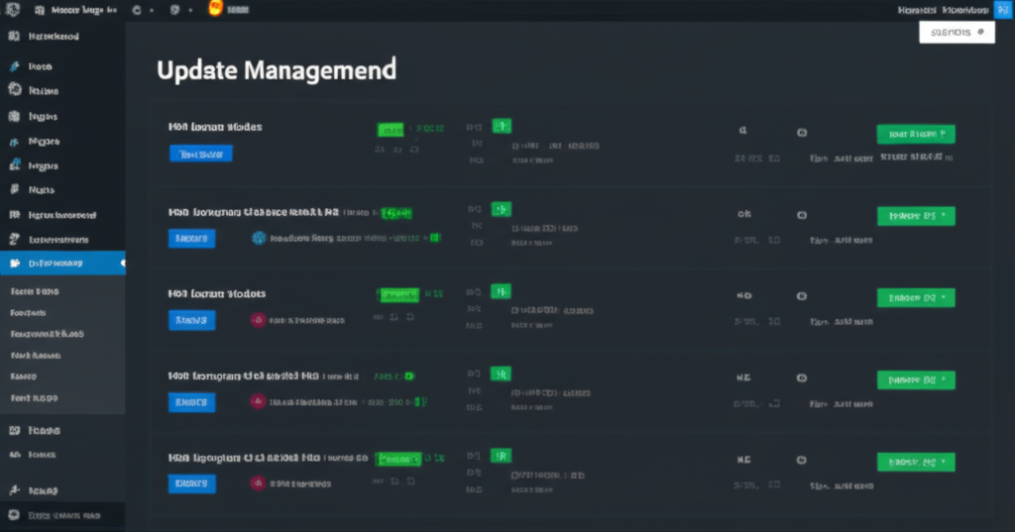Toggle the small circle indicator in the second update row
The height and width of the screenshot is (532, 1015).
[x=802, y=214]
